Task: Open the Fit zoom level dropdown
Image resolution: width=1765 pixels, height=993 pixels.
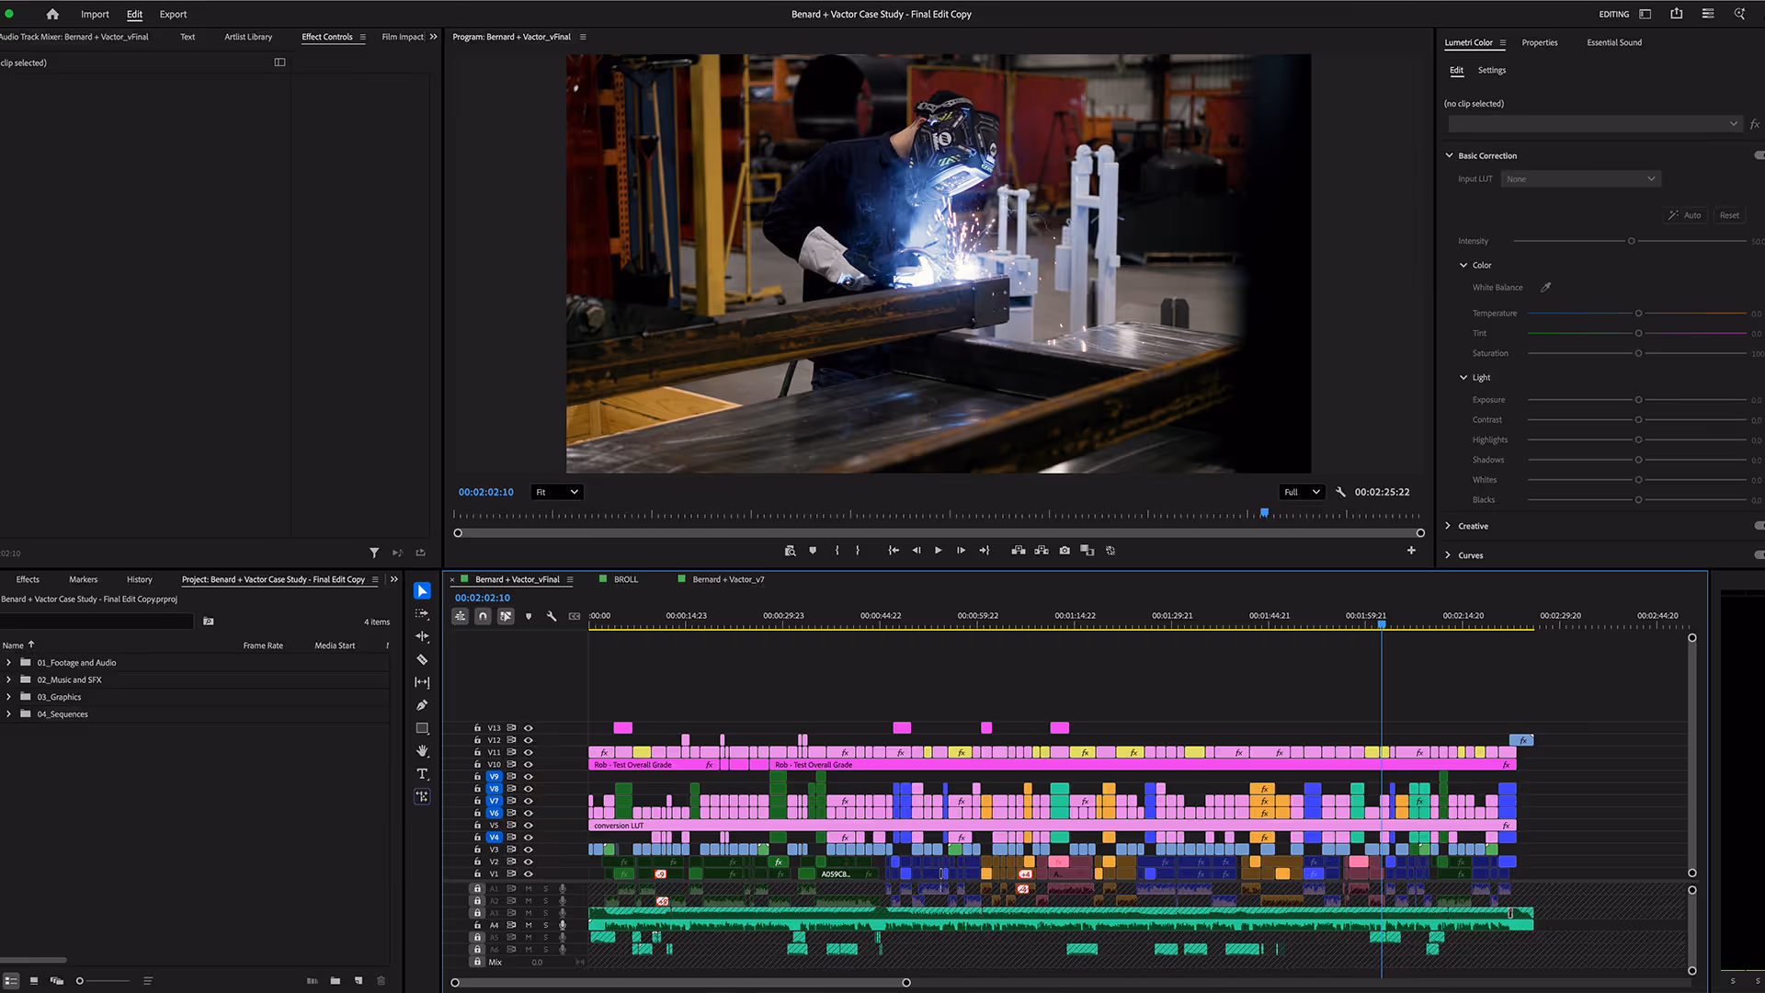Action: click(x=556, y=492)
